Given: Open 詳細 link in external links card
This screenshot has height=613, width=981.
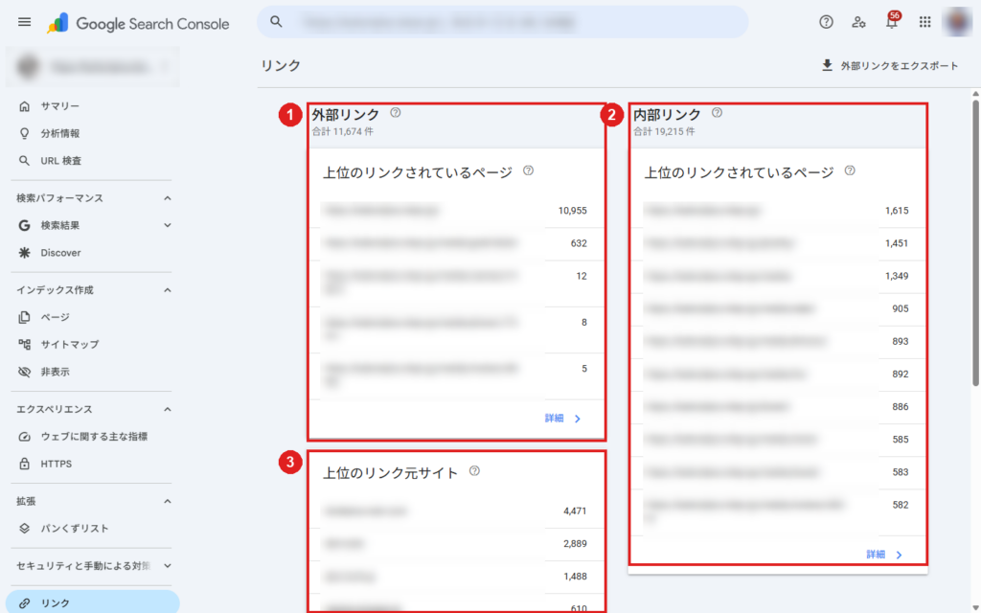Looking at the screenshot, I should [563, 419].
